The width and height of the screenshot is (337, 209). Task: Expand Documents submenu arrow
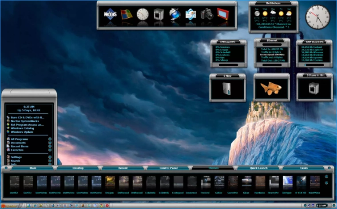pyautogui.click(x=50, y=143)
